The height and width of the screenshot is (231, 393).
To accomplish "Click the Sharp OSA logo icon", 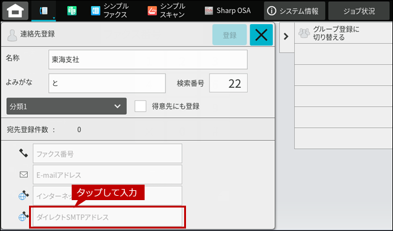I will [209, 10].
